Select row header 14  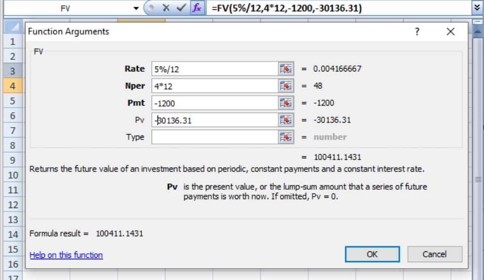[x=13, y=235]
